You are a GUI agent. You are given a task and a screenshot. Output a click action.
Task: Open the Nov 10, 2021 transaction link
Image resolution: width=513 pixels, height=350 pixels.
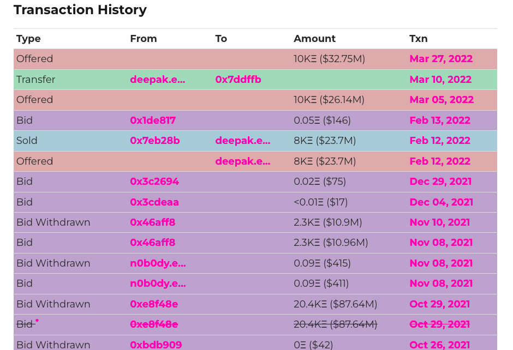click(x=439, y=222)
